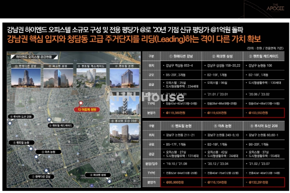290x193 pixels.
Task: Click the text 오피스텔 : 42실
Action: (x=217, y=152)
